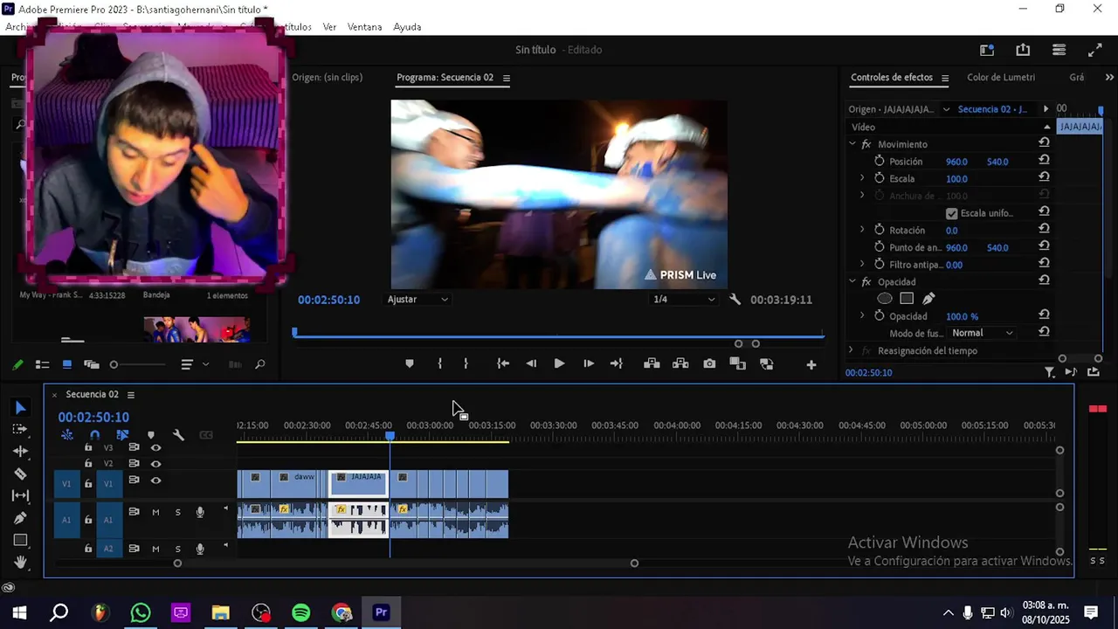This screenshot has height=629, width=1118.
Task: Export frame with camera icon
Action: click(709, 364)
